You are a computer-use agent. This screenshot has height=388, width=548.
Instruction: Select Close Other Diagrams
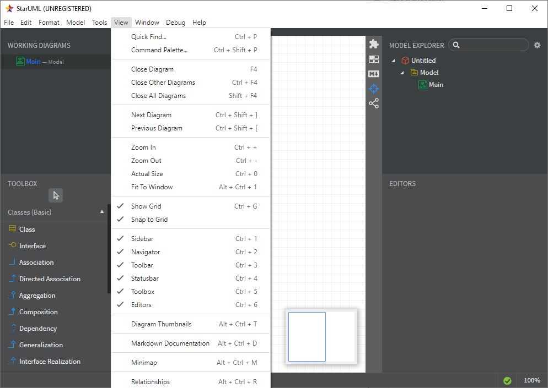191,83
